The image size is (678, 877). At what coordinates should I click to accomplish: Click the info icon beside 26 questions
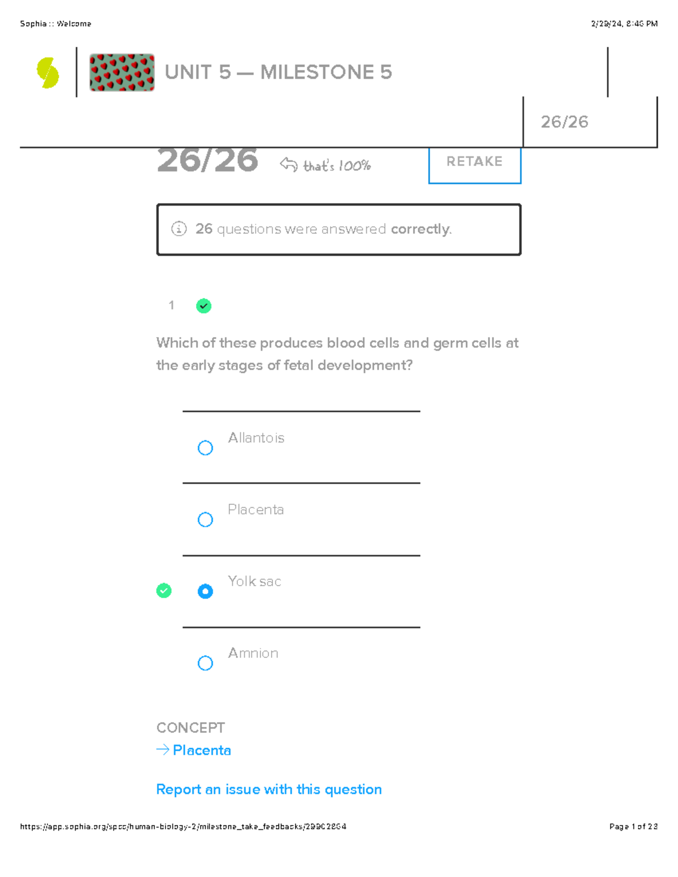(x=179, y=229)
